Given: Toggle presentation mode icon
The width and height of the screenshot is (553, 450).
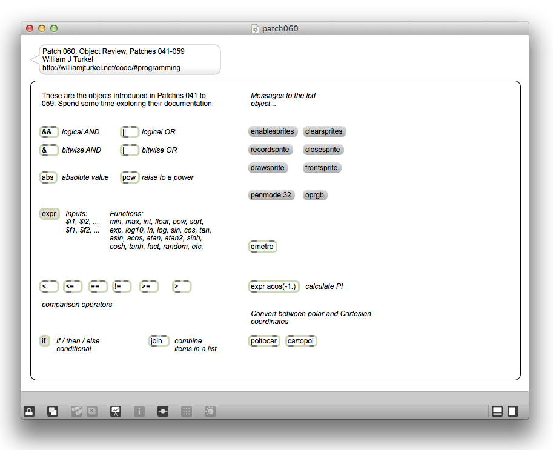Looking at the screenshot, I should (x=115, y=411).
